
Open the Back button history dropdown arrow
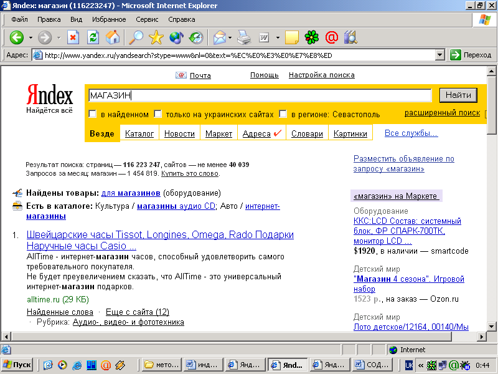click(x=31, y=38)
